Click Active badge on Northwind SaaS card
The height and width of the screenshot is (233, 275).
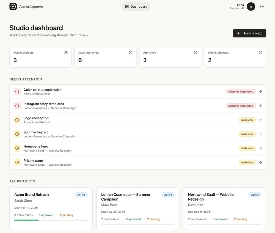pos(255,195)
